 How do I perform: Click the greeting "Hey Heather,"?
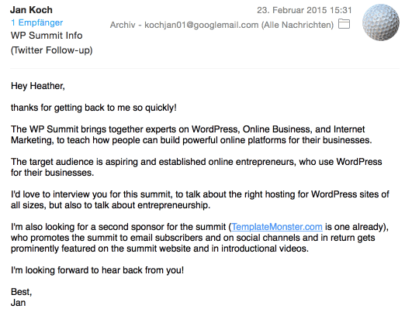(38, 86)
